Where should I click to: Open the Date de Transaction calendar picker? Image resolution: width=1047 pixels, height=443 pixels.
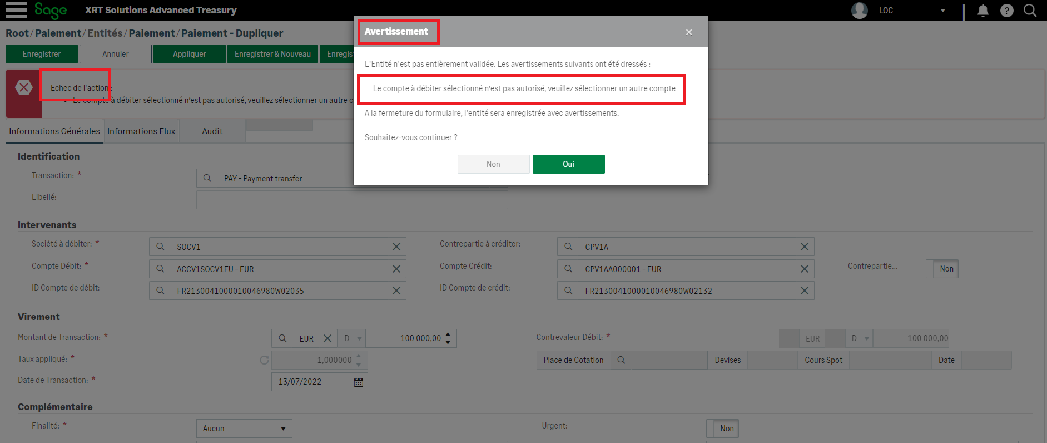click(x=359, y=382)
